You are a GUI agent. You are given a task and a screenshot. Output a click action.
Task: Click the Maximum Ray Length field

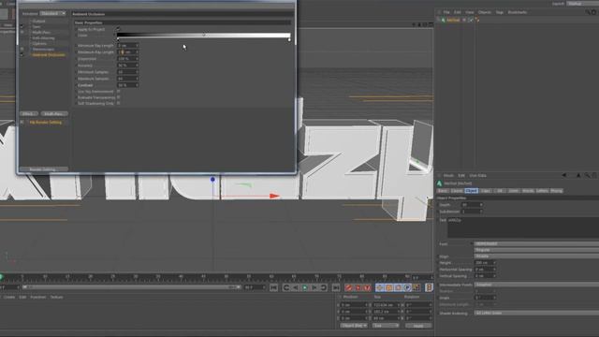pyautogui.click(x=127, y=52)
